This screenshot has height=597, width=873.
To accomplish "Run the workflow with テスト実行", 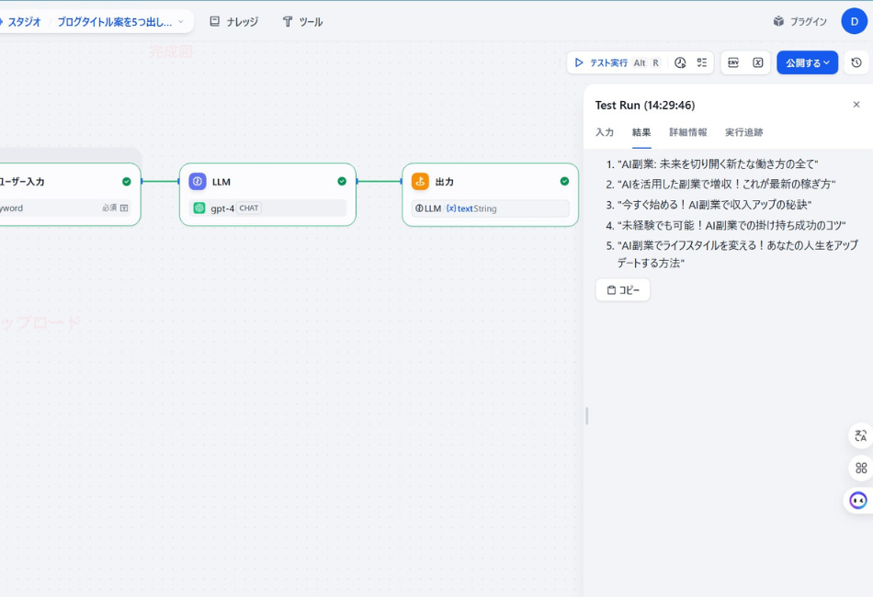I will (608, 62).
